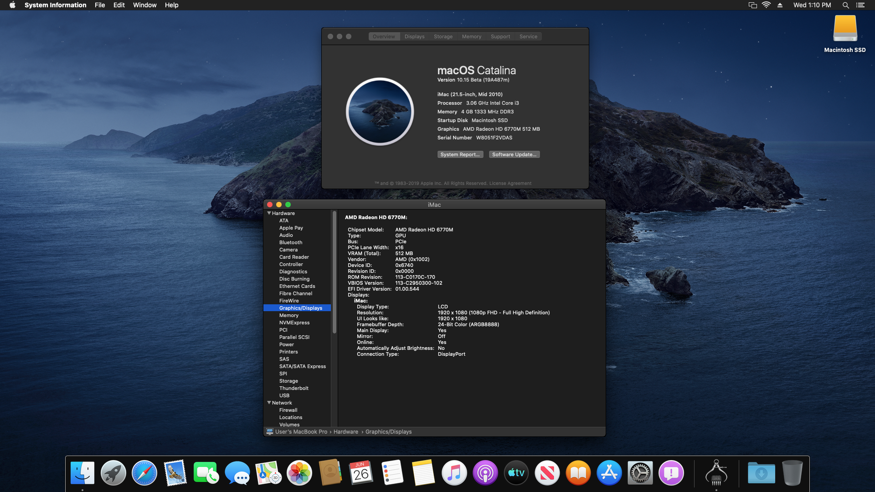Screen dimensions: 875x492
Task: Open Launchpad rocket icon in Dock
Action: (113, 473)
